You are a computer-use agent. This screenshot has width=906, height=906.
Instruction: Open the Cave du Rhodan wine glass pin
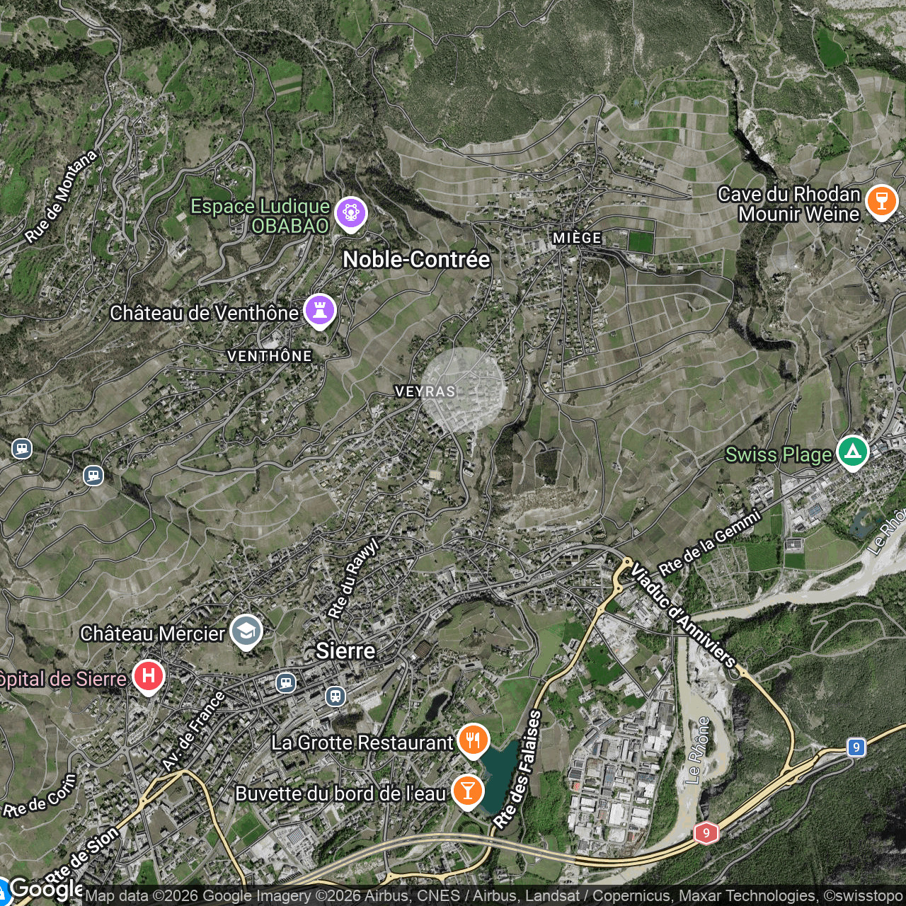point(882,201)
